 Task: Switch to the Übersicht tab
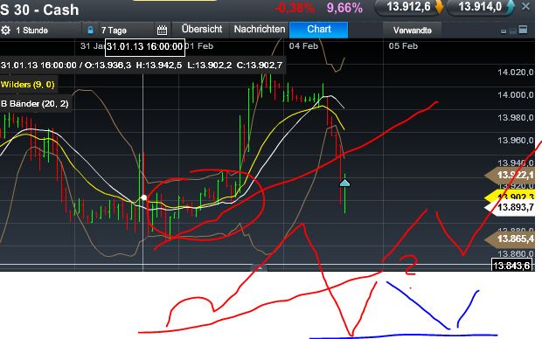(202, 30)
